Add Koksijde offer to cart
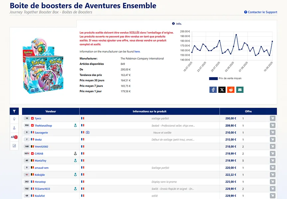Viewport: 287px width, 199px height. [272, 175]
